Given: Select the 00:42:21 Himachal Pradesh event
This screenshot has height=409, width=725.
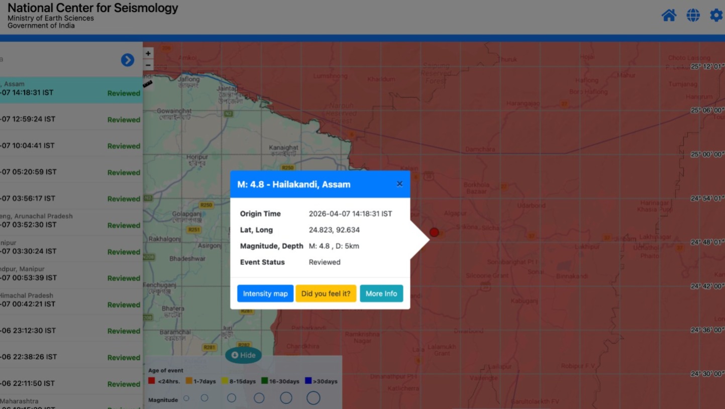Looking at the screenshot, I should [x=70, y=300].
